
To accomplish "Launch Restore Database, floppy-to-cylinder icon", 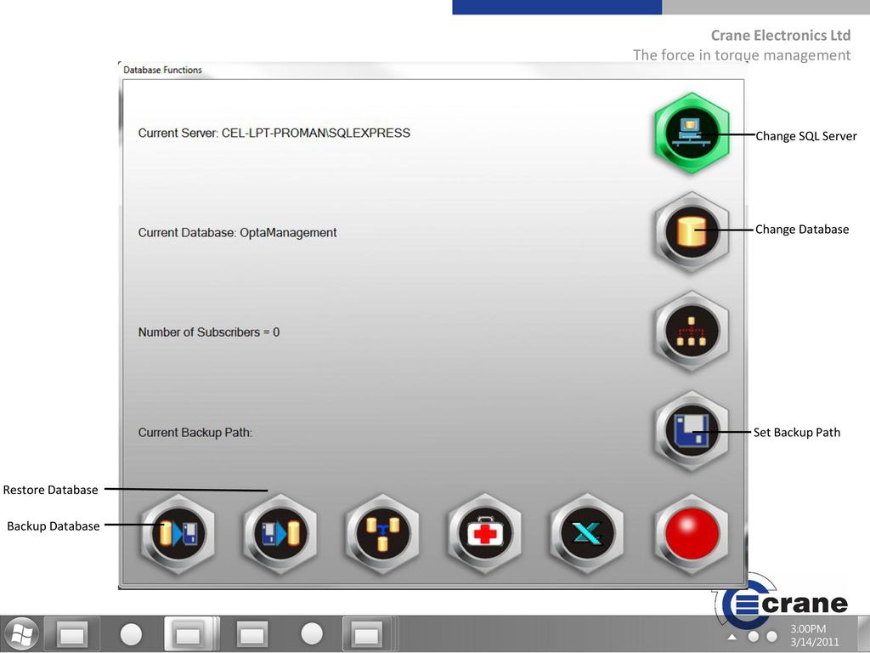I will click(280, 534).
